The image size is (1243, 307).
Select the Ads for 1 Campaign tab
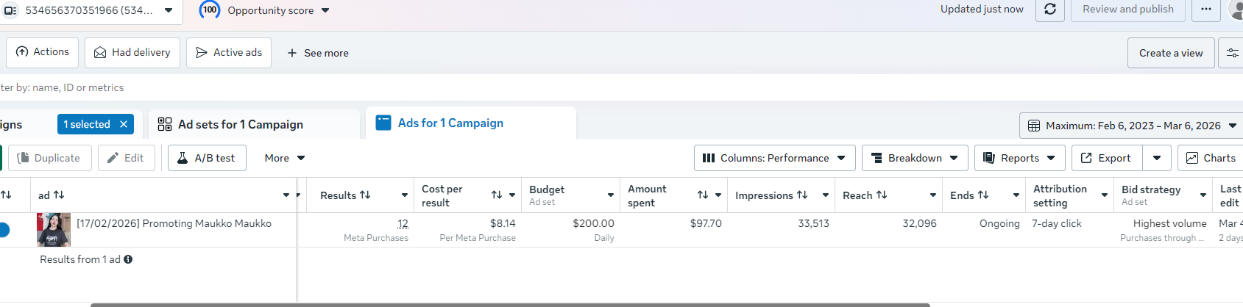point(450,123)
